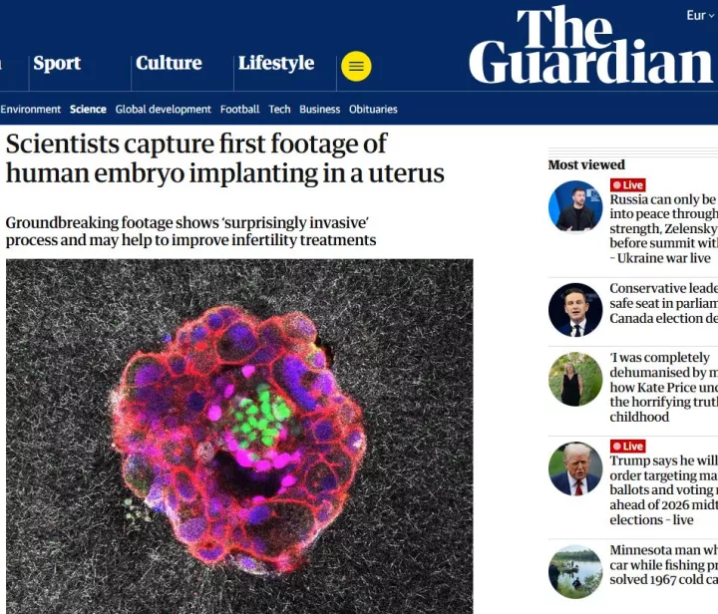Open the yellow hamburger menu button
718x614 pixels.
point(356,67)
